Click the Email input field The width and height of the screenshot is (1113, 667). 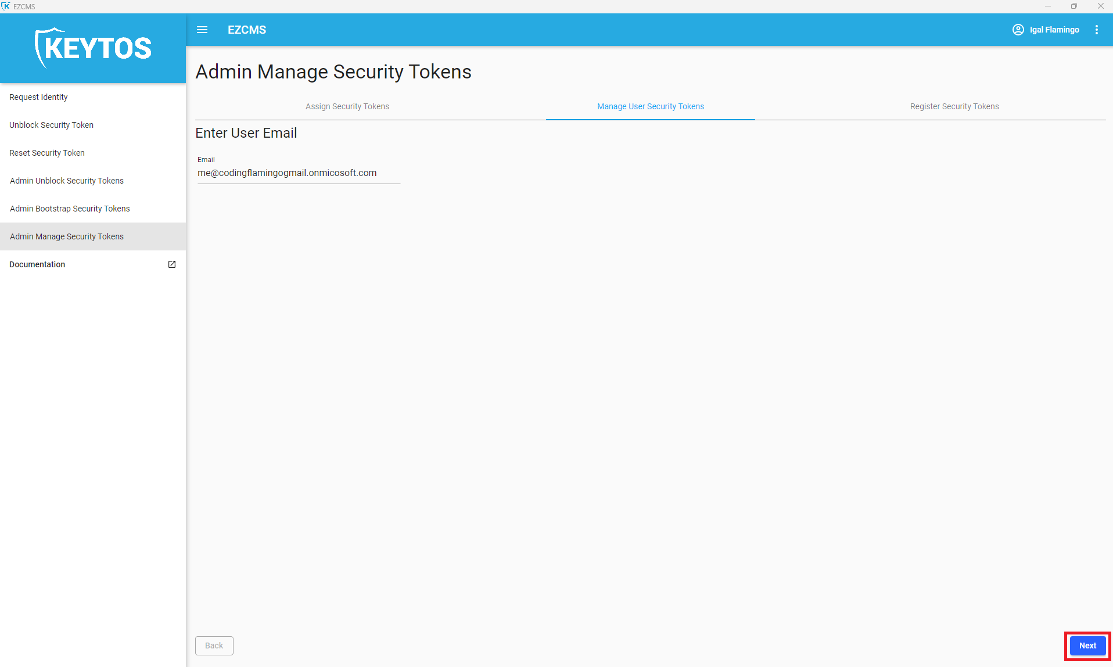[x=299, y=173]
